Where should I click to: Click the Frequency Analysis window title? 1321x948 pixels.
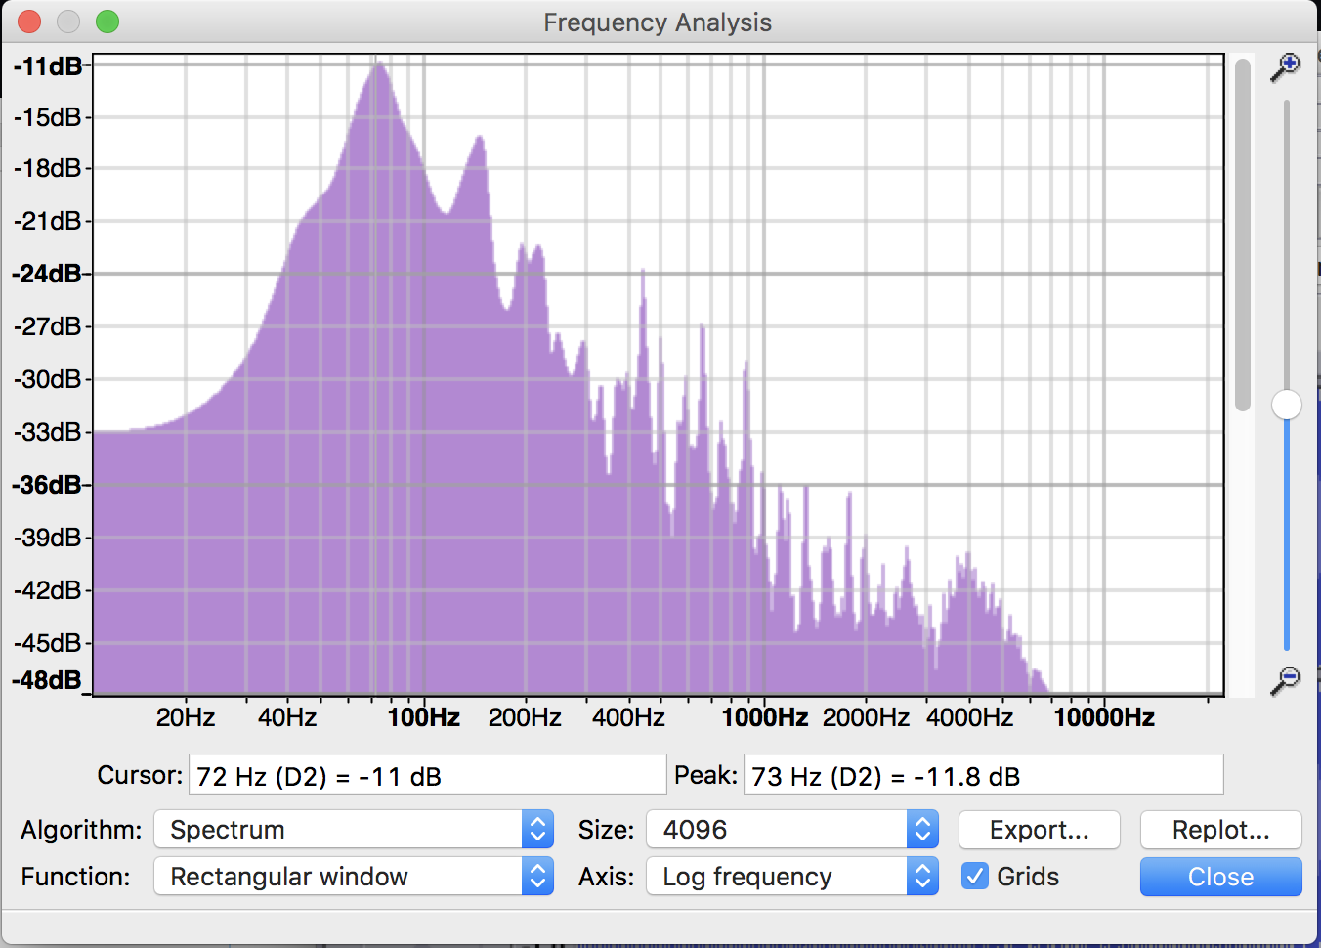tap(658, 22)
